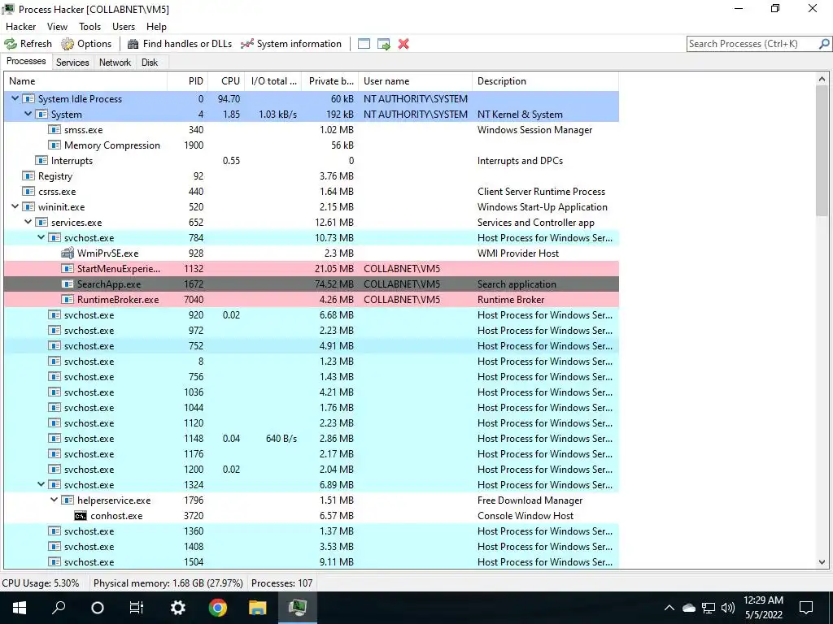The image size is (833, 624).
Task: Click the volume speaker tray icon
Action: (728, 608)
